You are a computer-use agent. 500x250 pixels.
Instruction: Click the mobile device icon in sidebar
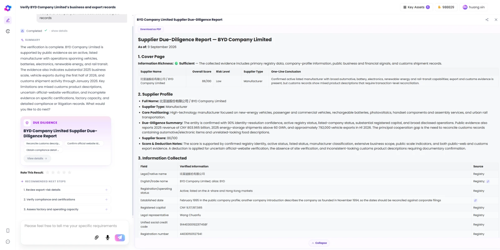click(8, 231)
